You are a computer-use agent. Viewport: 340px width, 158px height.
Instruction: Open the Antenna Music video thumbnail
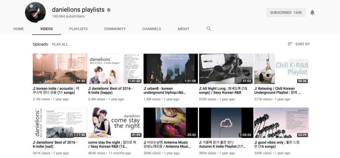pos(171,123)
